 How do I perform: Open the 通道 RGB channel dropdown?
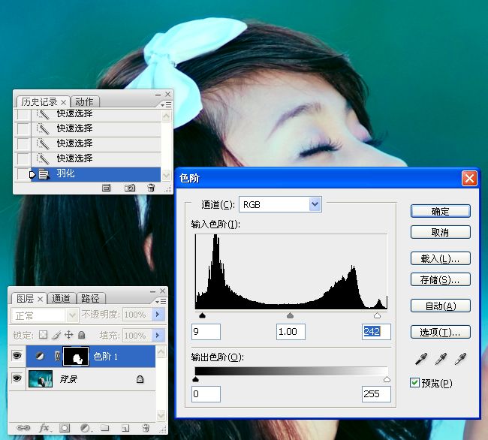[315, 204]
